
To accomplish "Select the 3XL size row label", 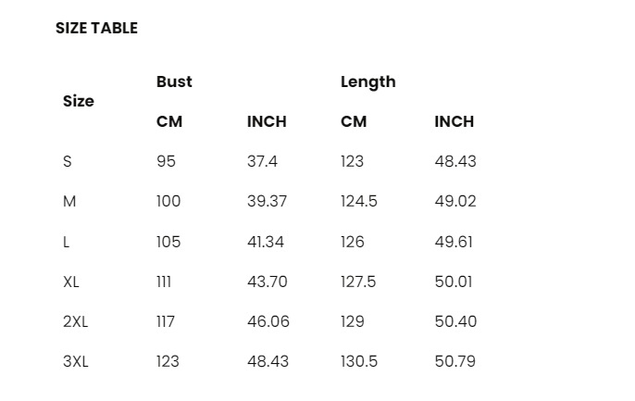I will (75, 361).
